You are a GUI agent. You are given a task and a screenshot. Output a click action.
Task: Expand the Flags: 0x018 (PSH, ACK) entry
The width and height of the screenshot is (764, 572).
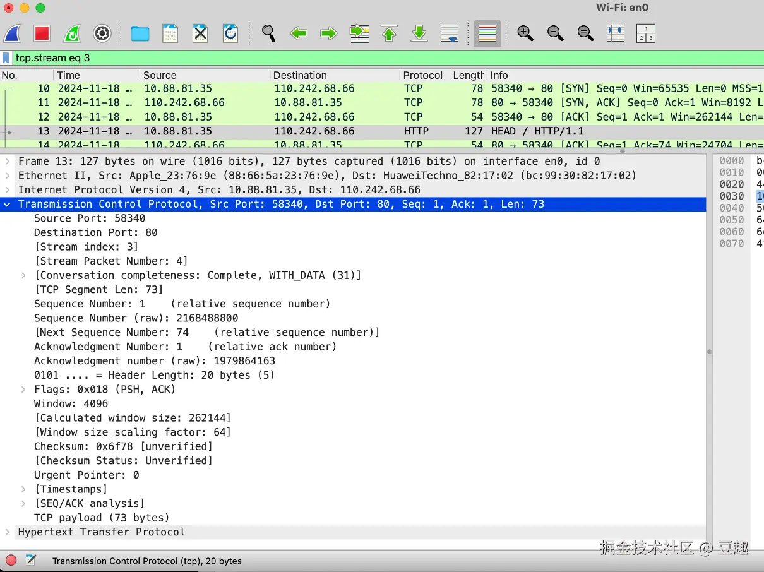point(23,390)
